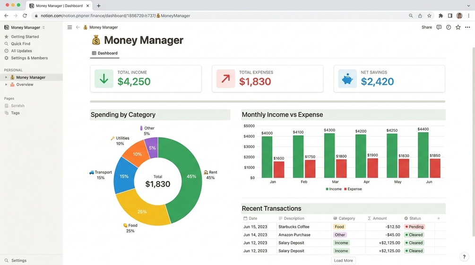Click the piggy bank Net Savings icon
Screen dimensions: 475x265
[347, 79]
